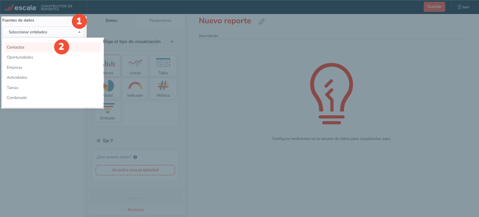Click the Arrastra una propiedad drop zone
The height and width of the screenshot is (217, 479).
(x=135, y=170)
